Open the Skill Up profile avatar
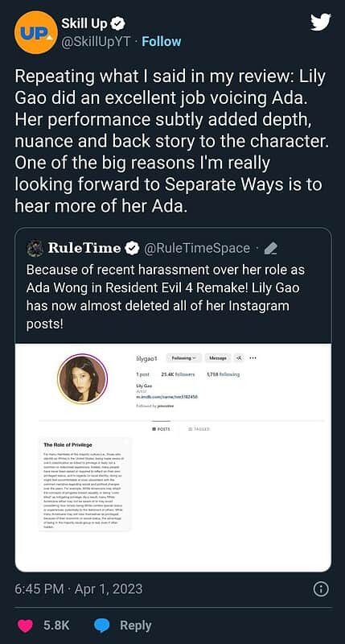This screenshot has width=345, height=644. [x=35, y=32]
